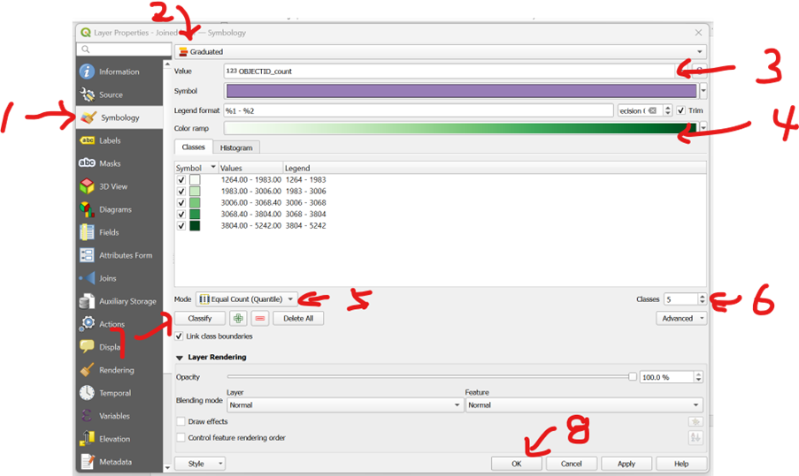Sort by the Symbol column header
799x476 pixels.
tap(196, 168)
